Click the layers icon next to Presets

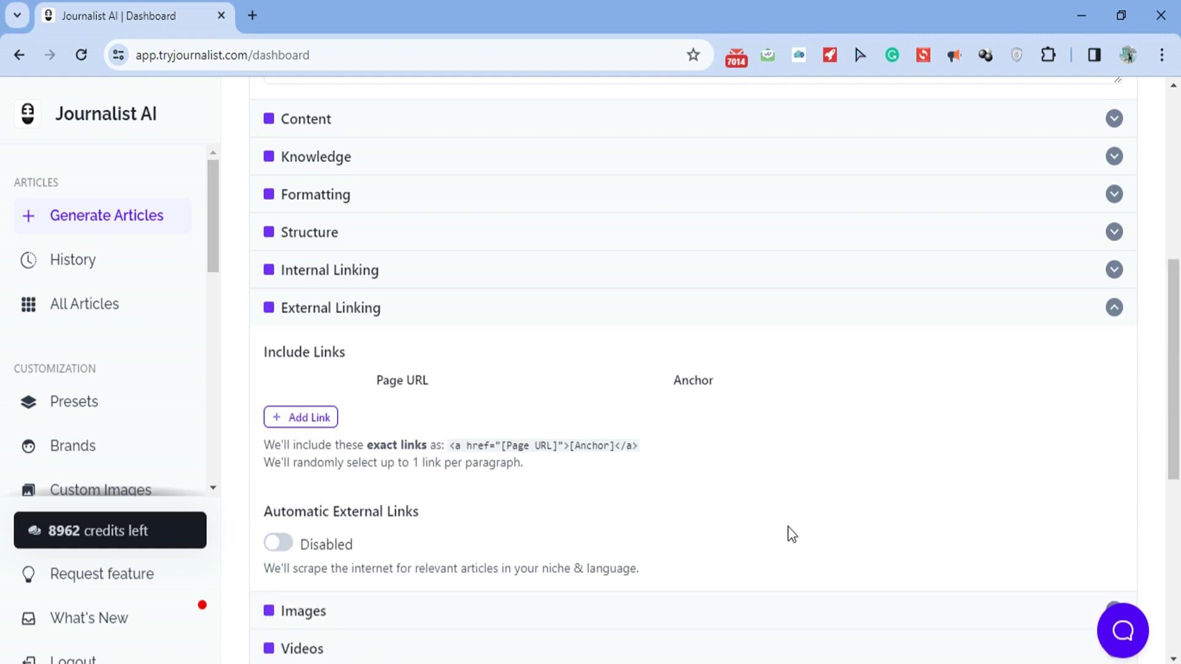28,402
